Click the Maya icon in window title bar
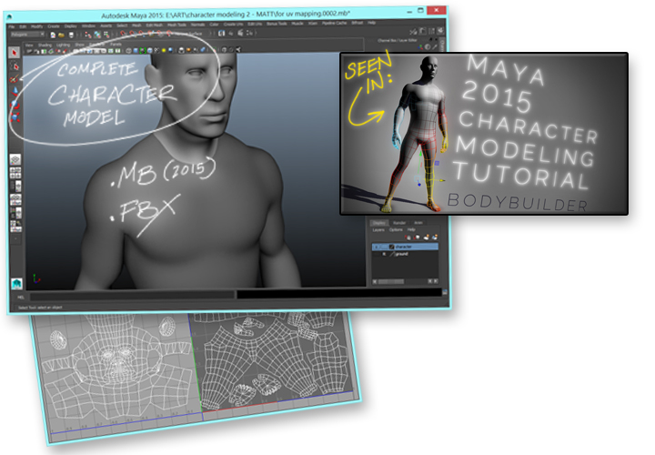 9,16
